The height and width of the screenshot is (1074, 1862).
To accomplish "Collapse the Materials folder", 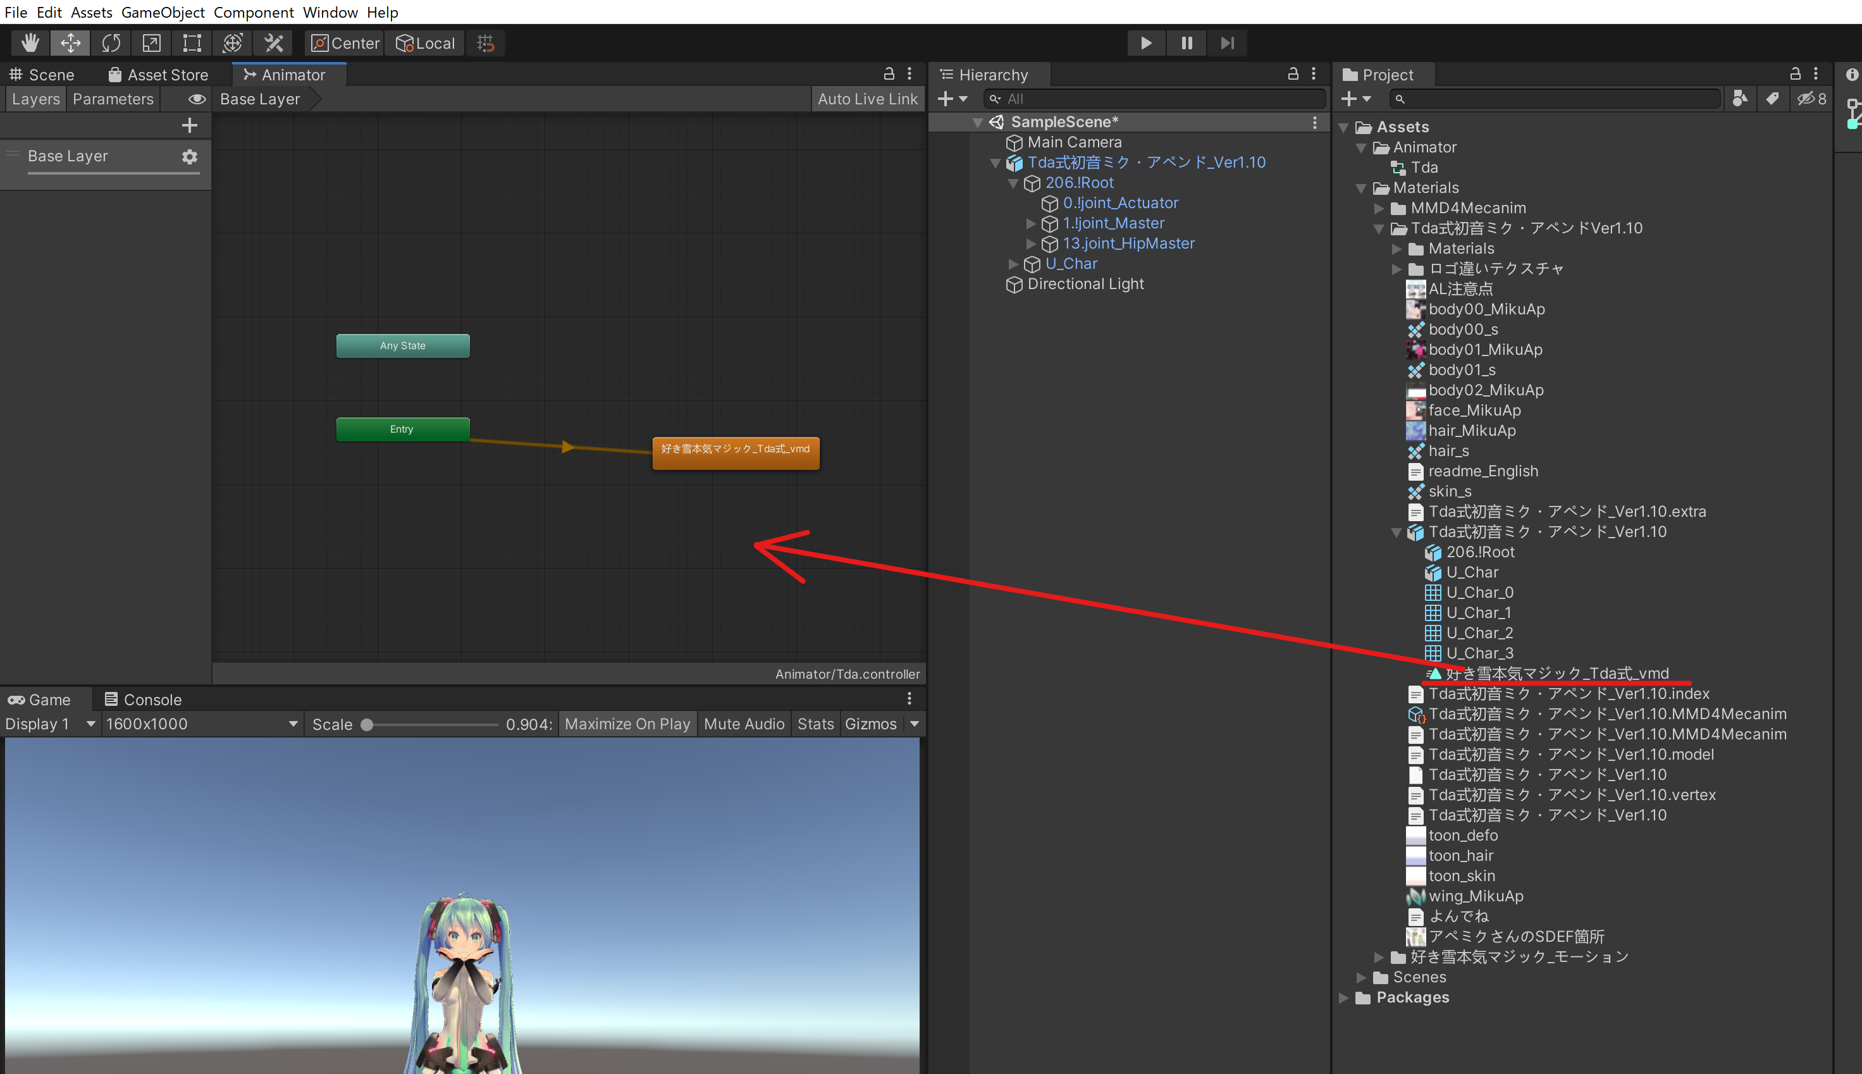I will point(1360,188).
